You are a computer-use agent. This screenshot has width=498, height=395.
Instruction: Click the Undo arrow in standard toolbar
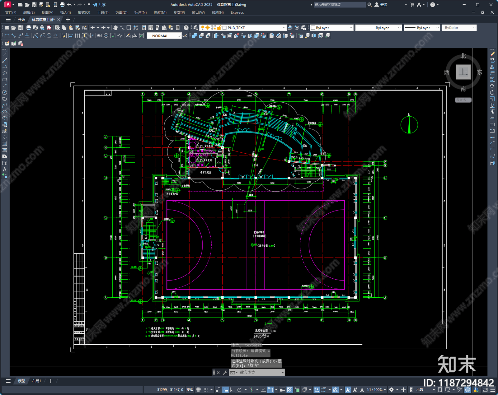click(93, 28)
